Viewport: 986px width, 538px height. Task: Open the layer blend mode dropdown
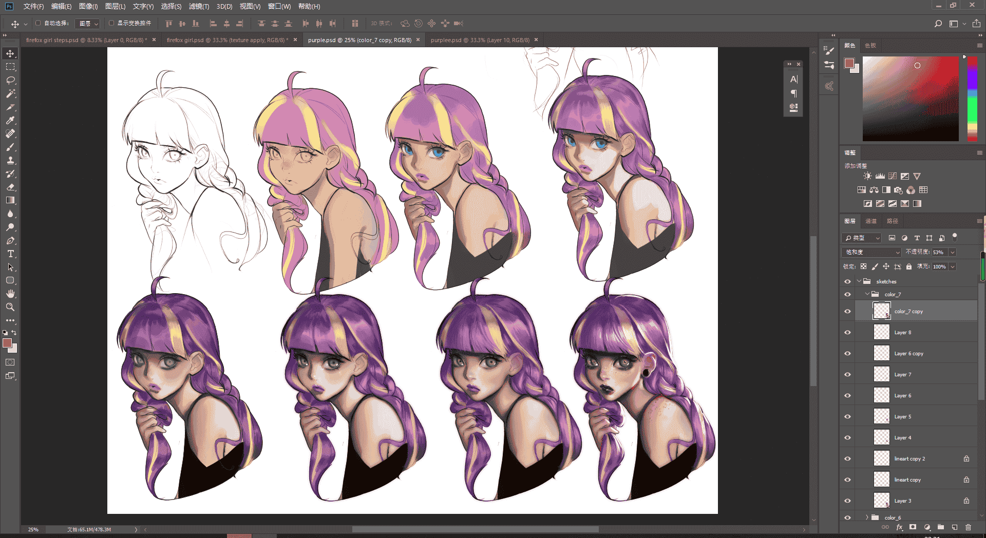click(x=872, y=252)
